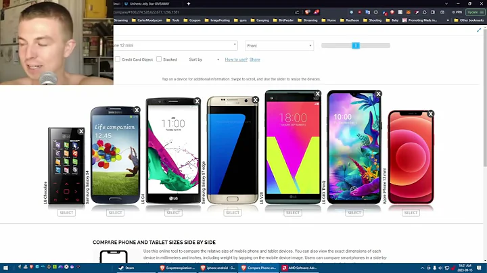The image size is (487, 273).
Task: Click the Brave Update button
Action: 476,12
